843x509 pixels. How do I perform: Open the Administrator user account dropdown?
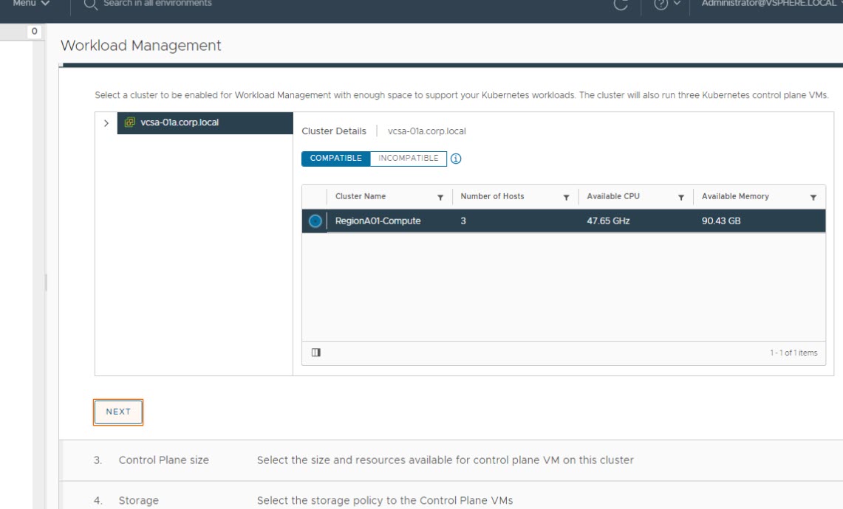click(x=768, y=4)
